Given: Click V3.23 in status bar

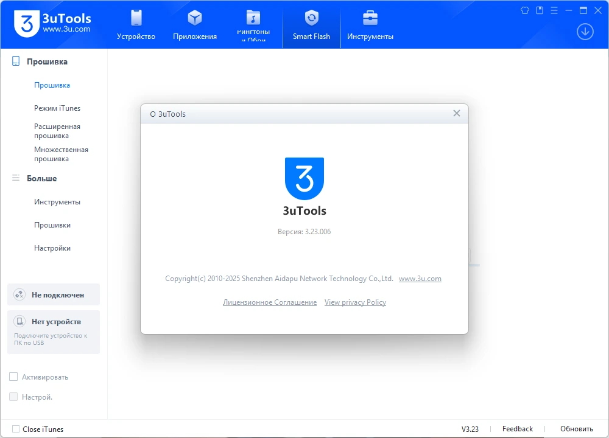Looking at the screenshot, I should point(470,429).
